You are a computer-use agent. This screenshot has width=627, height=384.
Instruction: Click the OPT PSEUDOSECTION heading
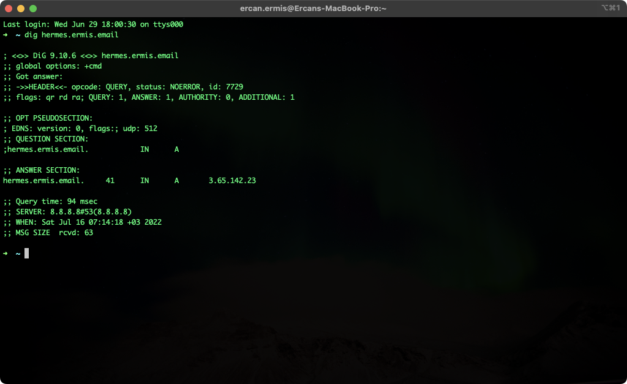pyautogui.click(x=48, y=118)
